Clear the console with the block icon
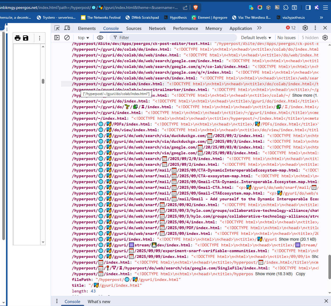The width and height of the screenshot is (331, 306). [x=67, y=38]
